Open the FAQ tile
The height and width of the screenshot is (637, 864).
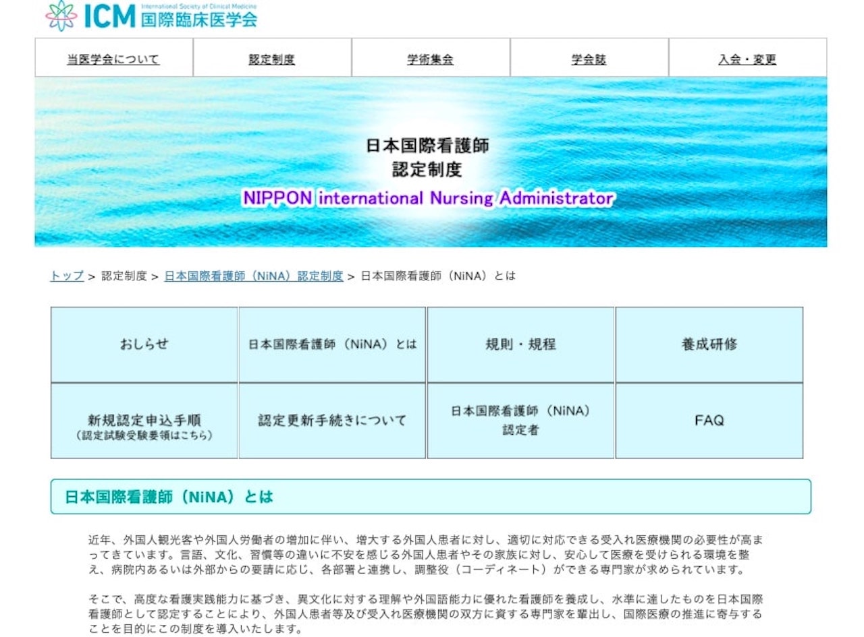[x=709, y=421]
